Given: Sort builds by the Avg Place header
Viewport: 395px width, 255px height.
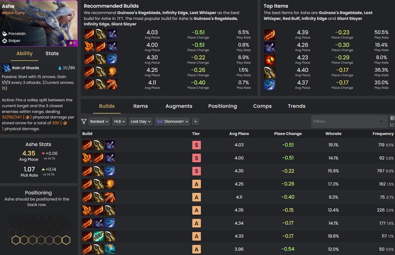Looking at the screenshot, I should (x=239, y=134).
